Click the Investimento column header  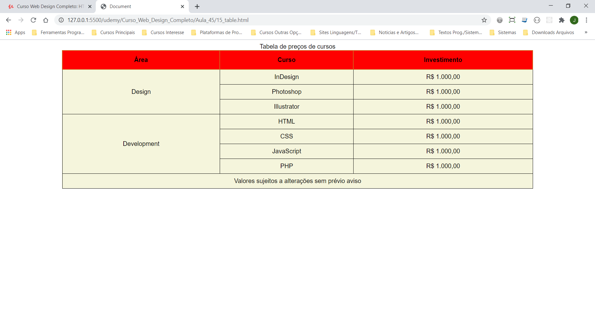click(x=443, y=60)
